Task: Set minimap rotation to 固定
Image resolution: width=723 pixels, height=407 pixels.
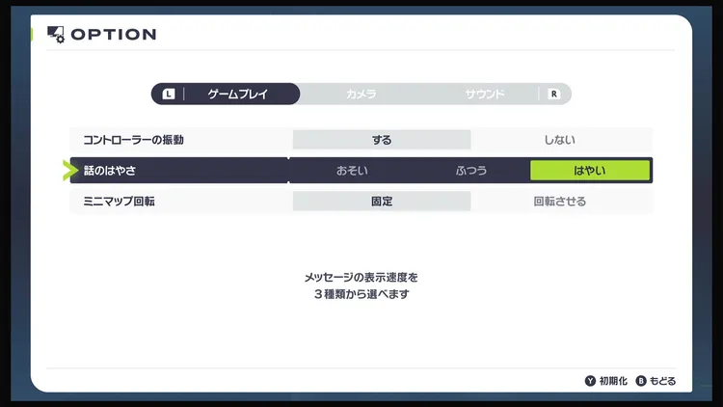Action: click(382, 202)
